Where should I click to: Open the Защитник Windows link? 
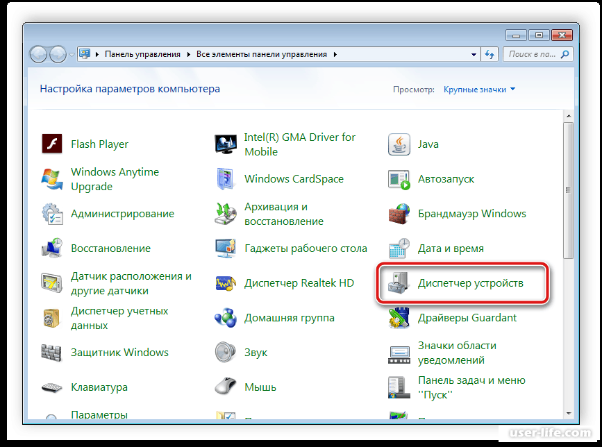[x=119, y=353]
